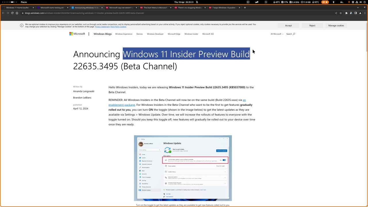Viewport: 368px width, 207px height.
Task: Switch to 'The Start Menu is Microsoft' tab
Action: click(x=155, y=8)
